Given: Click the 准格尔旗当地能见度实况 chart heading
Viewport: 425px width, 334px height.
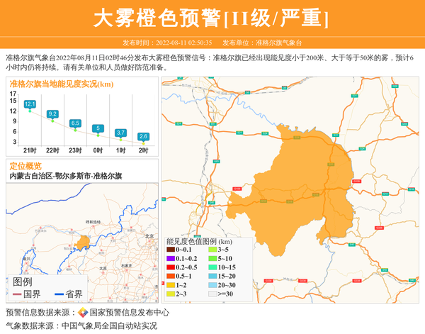Looking at the screenshot, I should [61, 84].
